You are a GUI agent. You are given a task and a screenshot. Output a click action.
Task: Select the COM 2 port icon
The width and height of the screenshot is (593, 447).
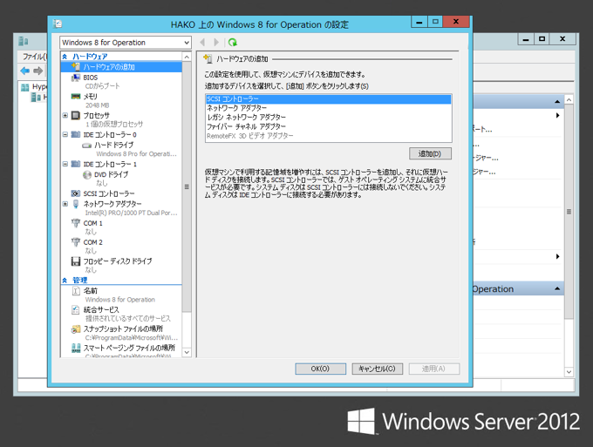pyautogui.click(x=76, y=242)
